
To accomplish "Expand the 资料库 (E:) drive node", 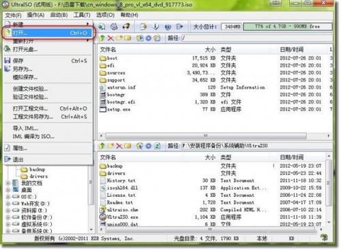I will 8,210.
